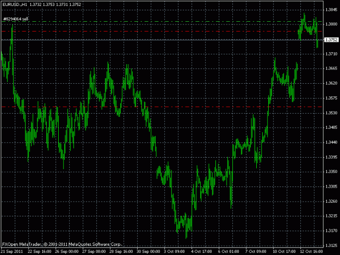This screenshot has width=340, height=255.
Task: Select the green dashed sell order line
Action: click(162, 21)
